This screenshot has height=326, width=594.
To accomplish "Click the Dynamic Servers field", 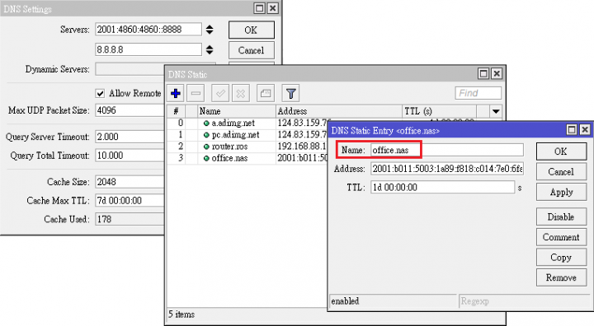I will pos(130,69).
